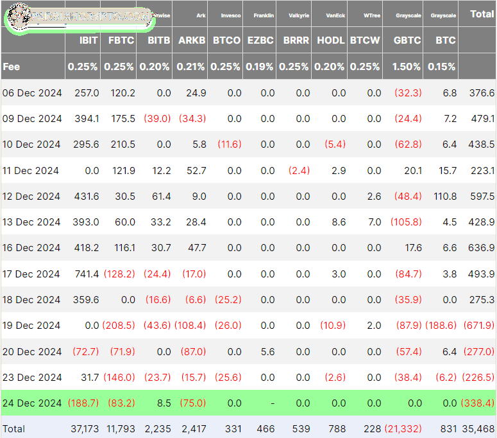
Task: Click the 13 Dec 2024 date
Action: [x=31, y=222]
